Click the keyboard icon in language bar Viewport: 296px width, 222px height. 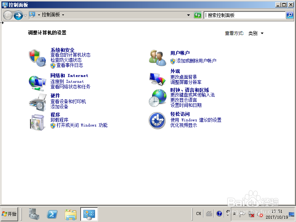[209, 214]
